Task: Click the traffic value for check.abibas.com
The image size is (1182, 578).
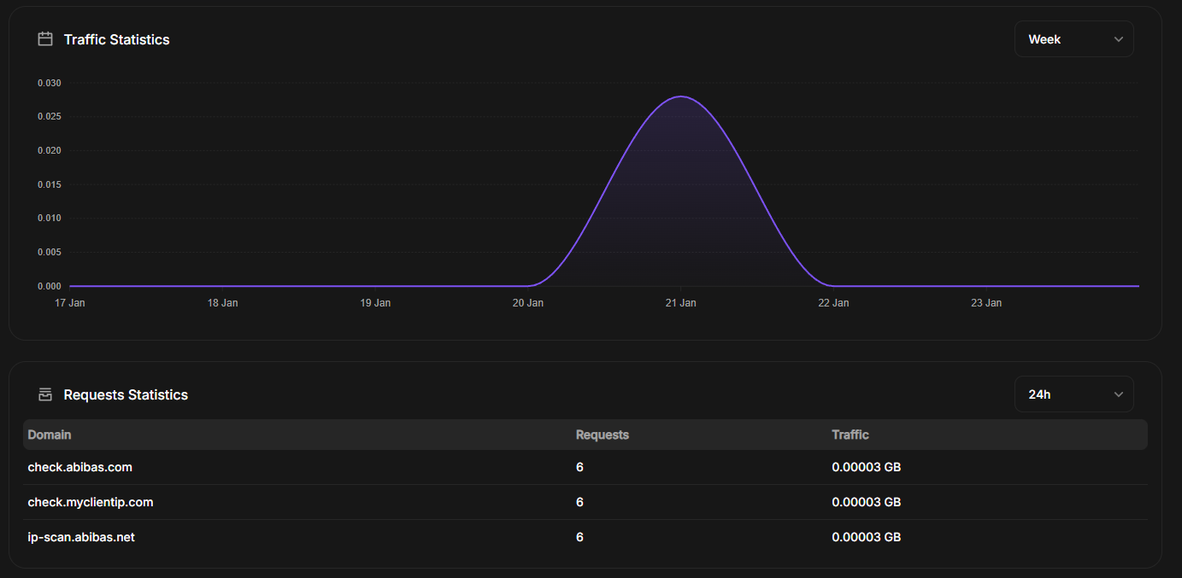Action: coord(866,467)
